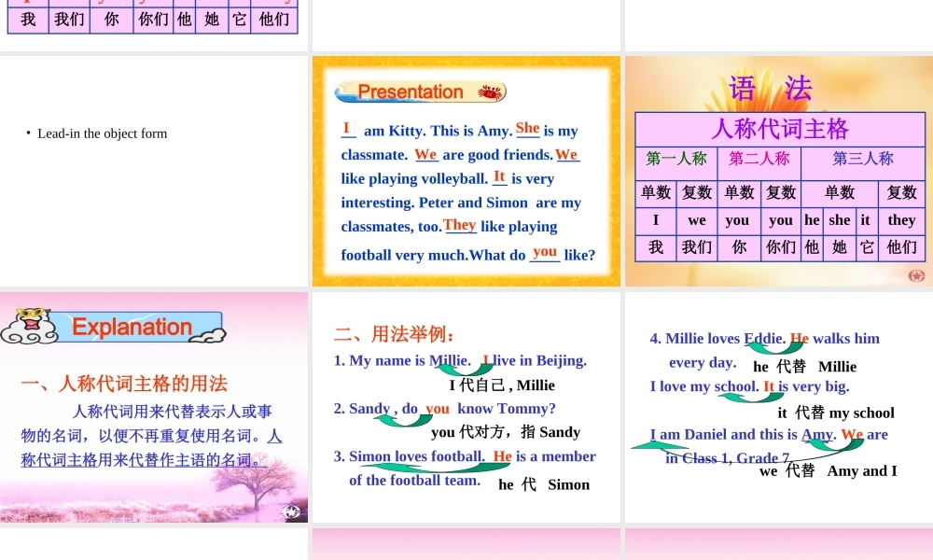This screenshot has height=560, width=933.
Task: Click the logo icon on Explanation slide corner
Action: tap(291, 511)
